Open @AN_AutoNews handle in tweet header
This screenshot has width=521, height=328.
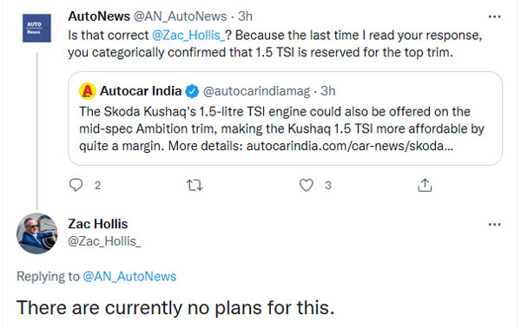(180, 16)
